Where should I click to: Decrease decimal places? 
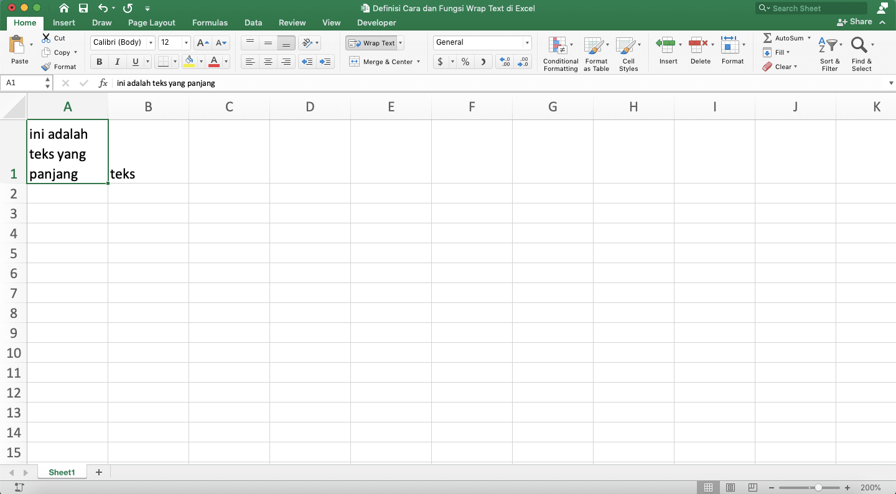click(523, 62)
